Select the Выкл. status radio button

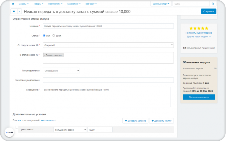[54, 36]
